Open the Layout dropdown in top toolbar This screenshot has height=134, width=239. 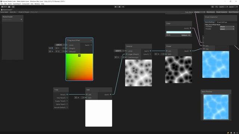pos(233,7)
